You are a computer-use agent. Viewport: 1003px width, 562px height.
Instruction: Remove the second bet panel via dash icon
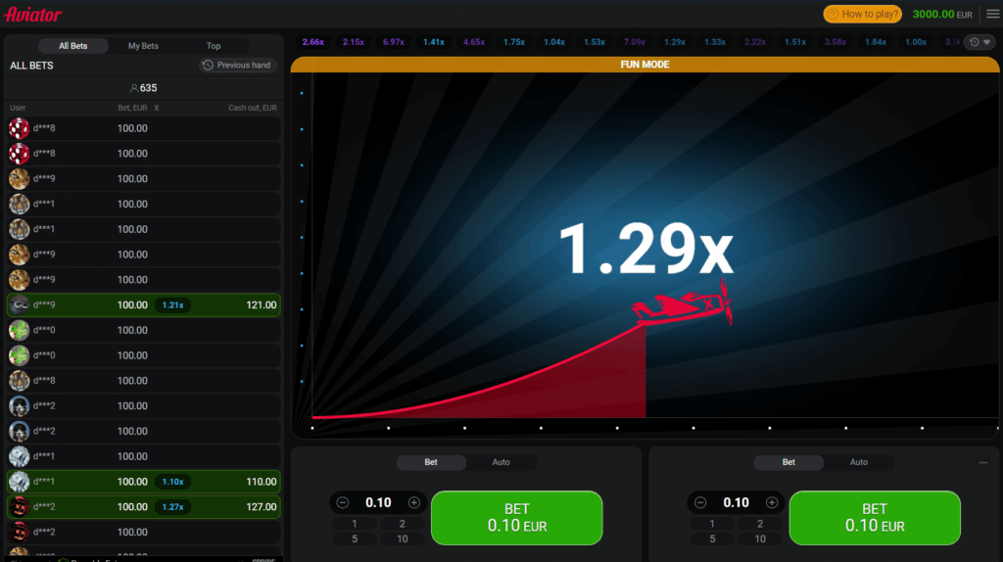982,462
